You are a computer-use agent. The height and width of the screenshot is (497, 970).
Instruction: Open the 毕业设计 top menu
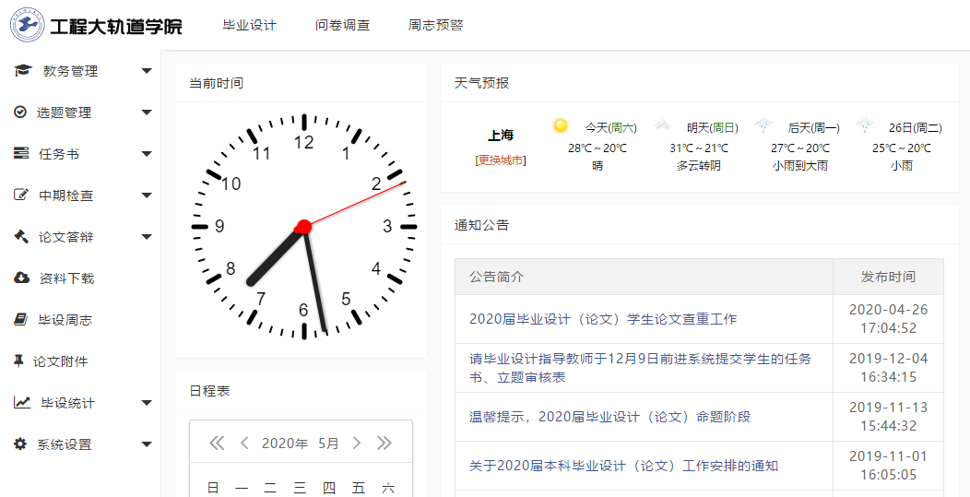pyautogui.click(x=250, y=26)
